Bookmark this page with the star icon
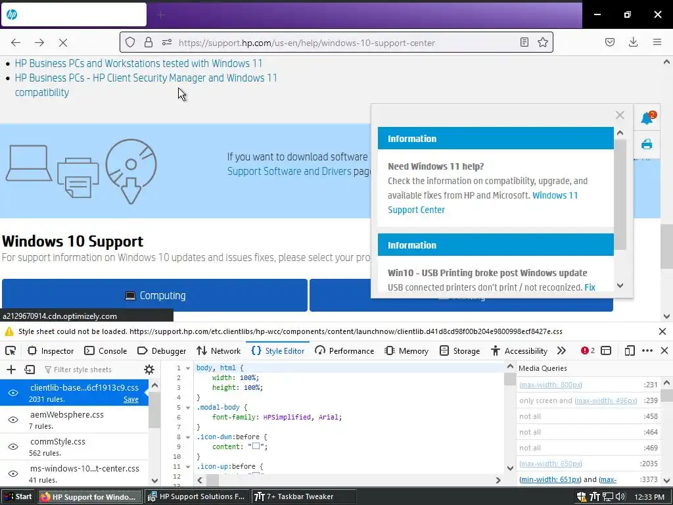 point(542,42)
